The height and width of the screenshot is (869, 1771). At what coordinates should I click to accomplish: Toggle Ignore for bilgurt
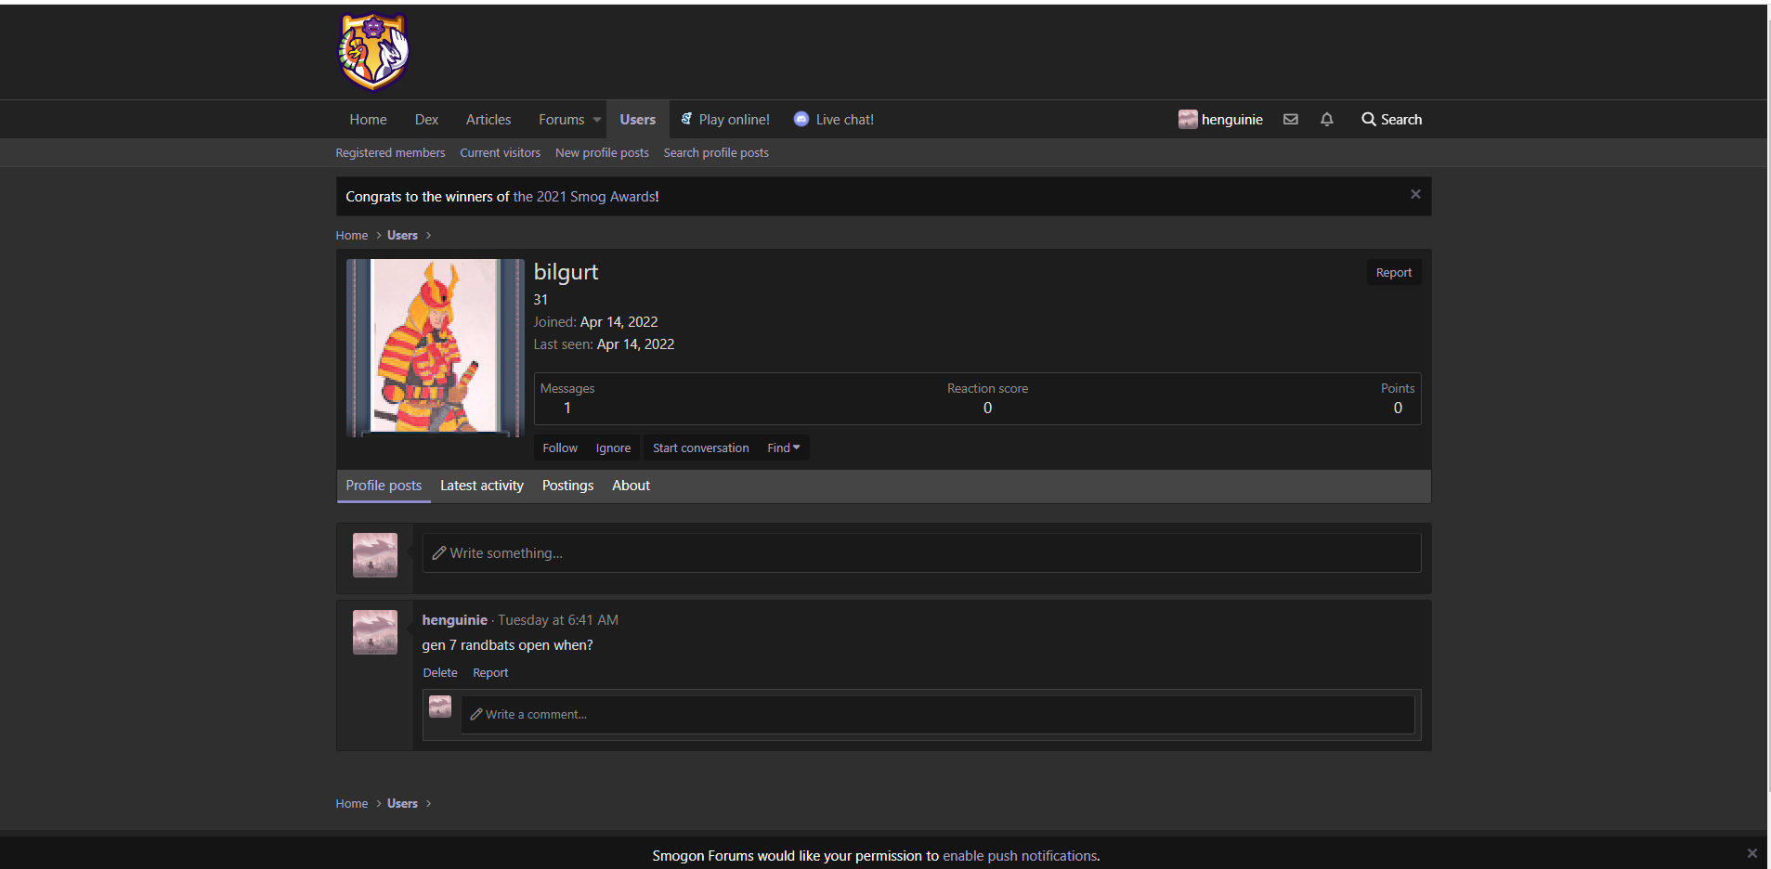(x=613, y=448)
